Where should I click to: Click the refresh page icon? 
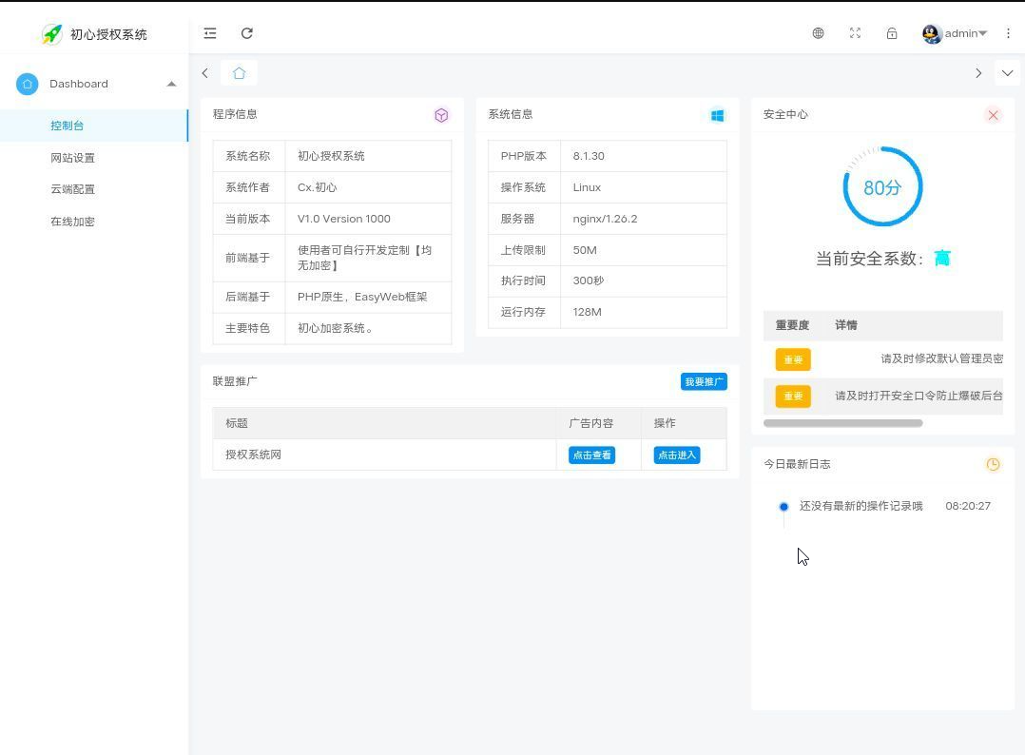tap(246, 33)
